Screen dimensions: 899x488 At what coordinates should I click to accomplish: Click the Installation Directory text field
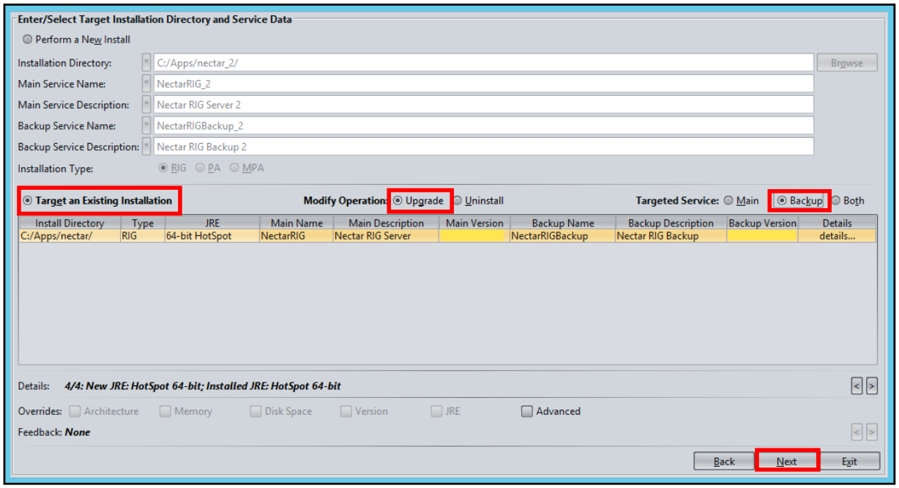click(484, 62)
